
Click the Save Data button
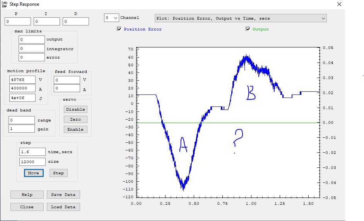[63, 194]
